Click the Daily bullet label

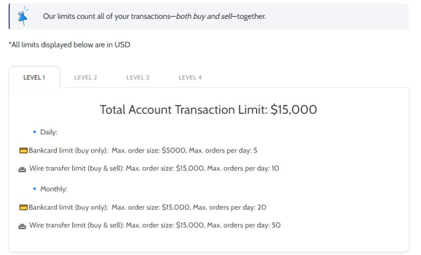coord(49,132)
